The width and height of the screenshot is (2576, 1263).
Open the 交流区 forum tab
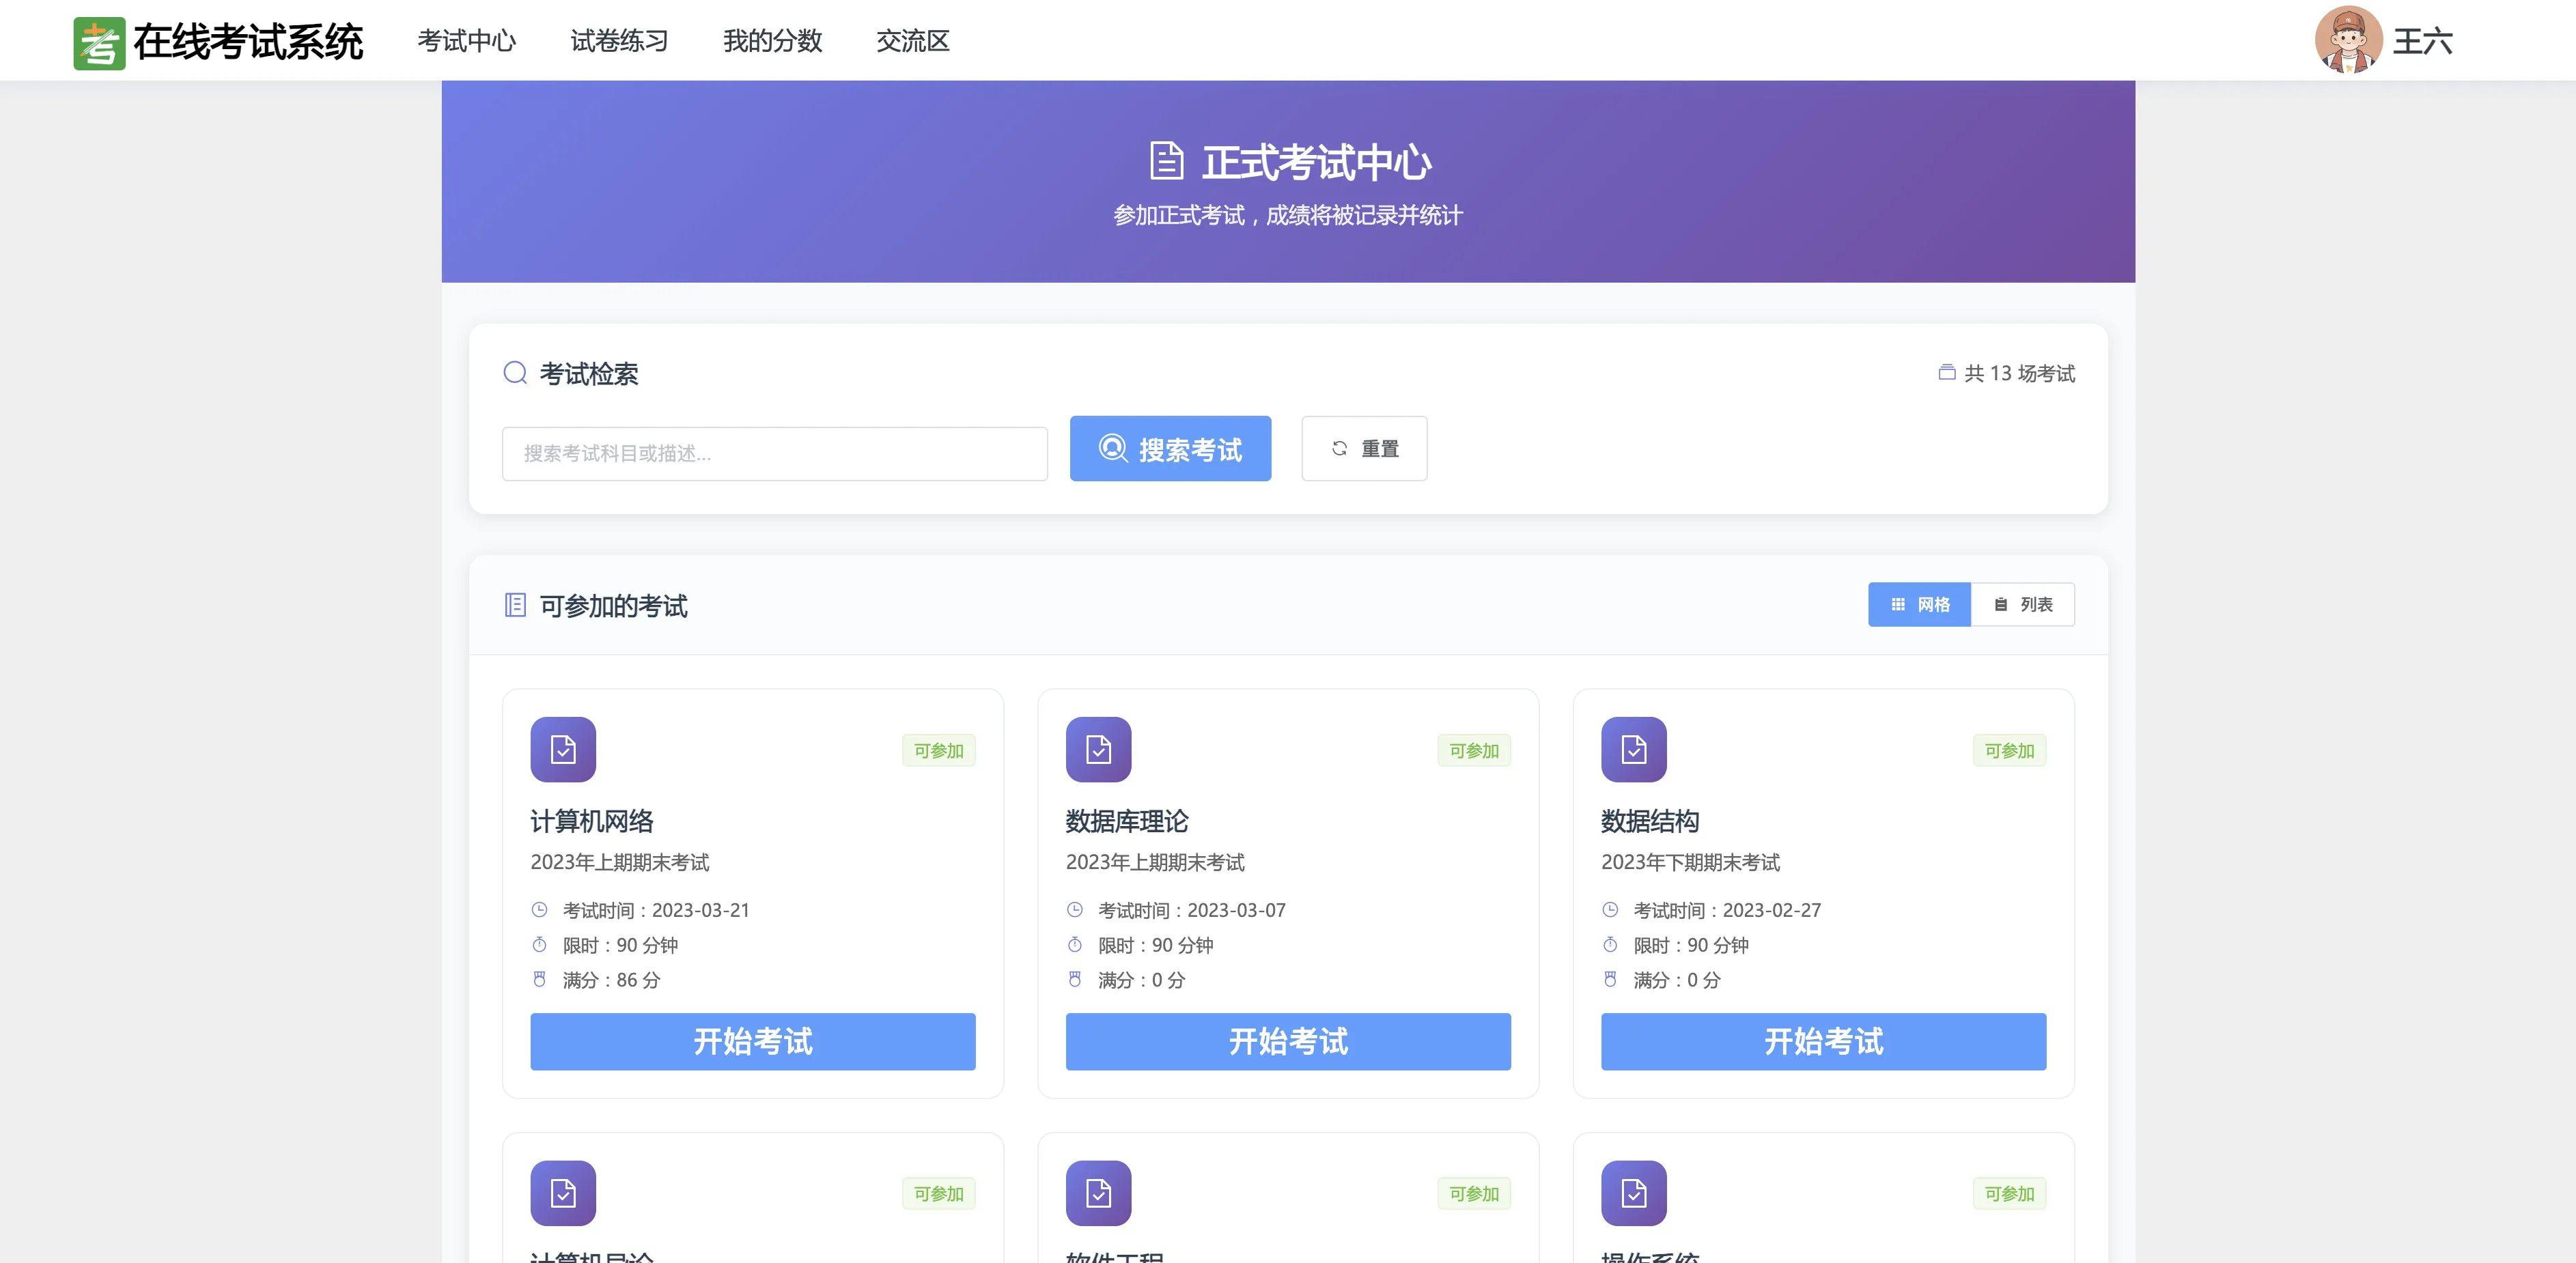[x=912, y=41]
